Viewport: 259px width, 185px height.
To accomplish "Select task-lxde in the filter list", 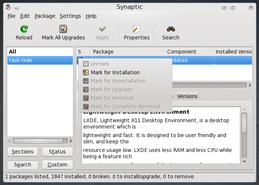I will point(40,60).
